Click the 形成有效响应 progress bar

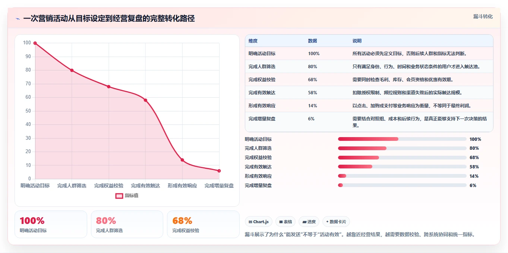(x=402, y=176)
